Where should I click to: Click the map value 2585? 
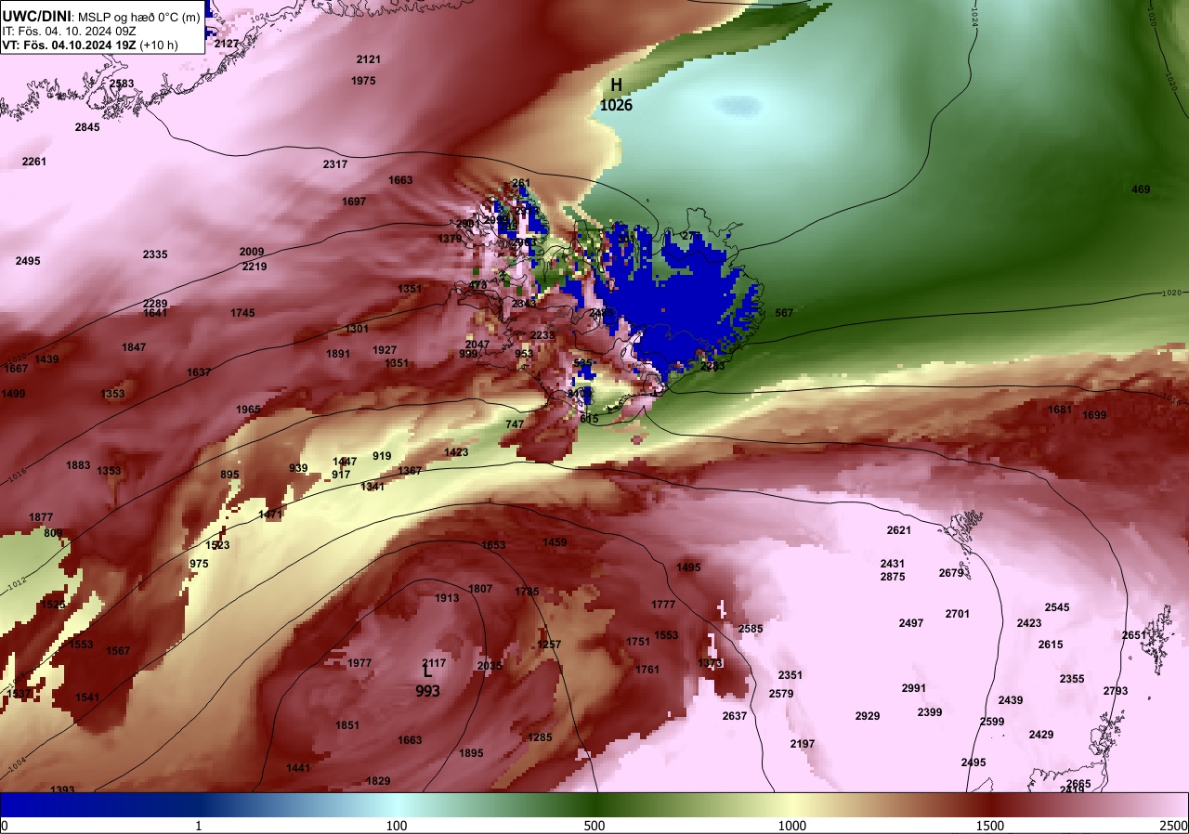coord(751,629)
